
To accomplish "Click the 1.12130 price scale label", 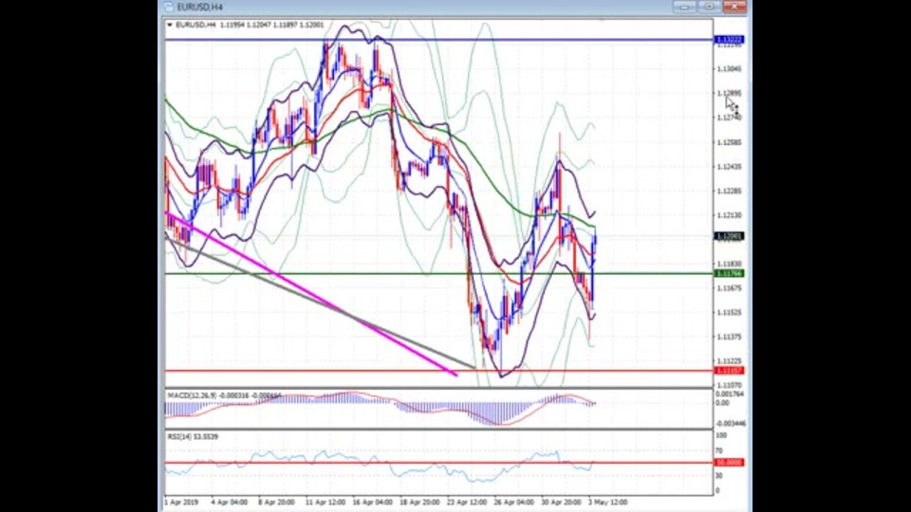I will coord(729,215).
